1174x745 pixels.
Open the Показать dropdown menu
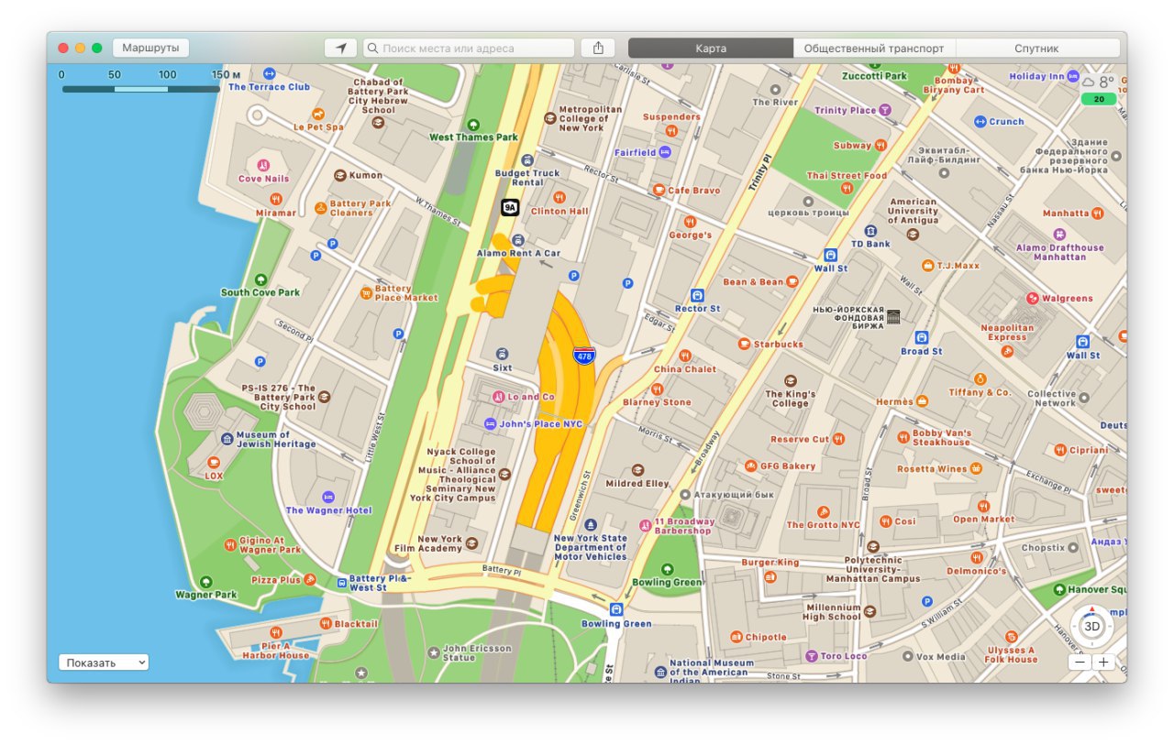click(x=104, y=663)
